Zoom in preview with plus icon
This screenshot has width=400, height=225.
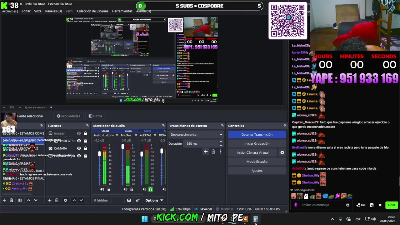pos(20,107)
